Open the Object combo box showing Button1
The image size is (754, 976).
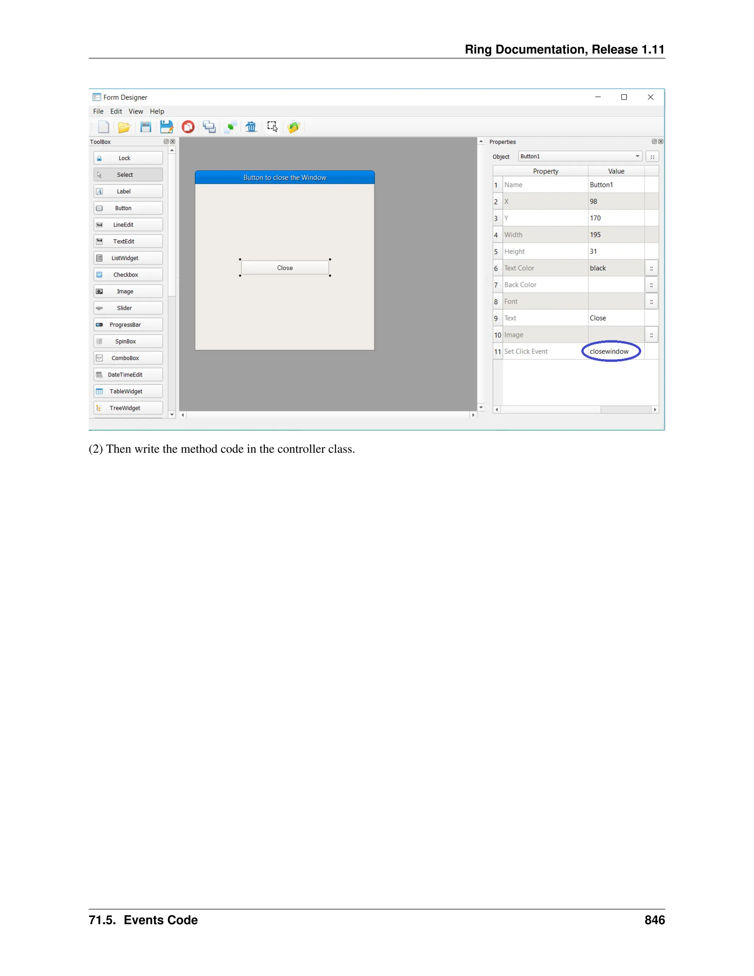[580, 157]
